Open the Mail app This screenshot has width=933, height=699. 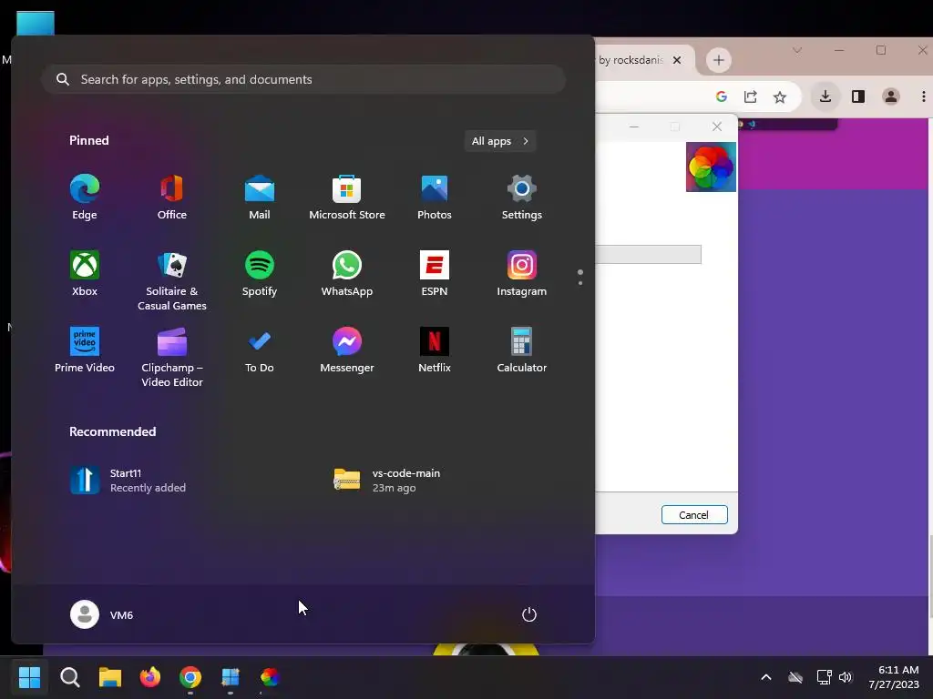tap(260, 198)
